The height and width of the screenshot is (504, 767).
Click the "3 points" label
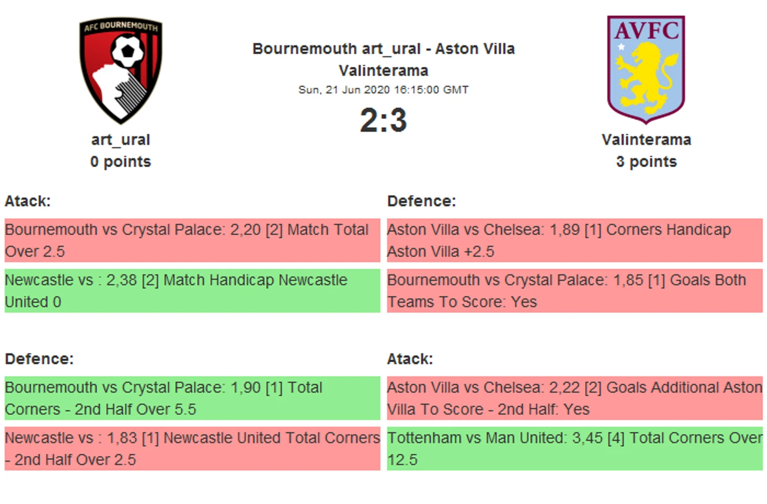click(646, 162)
